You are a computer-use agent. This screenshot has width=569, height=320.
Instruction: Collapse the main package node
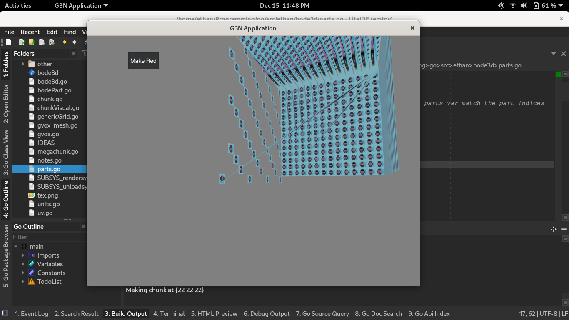pos(16,247)
